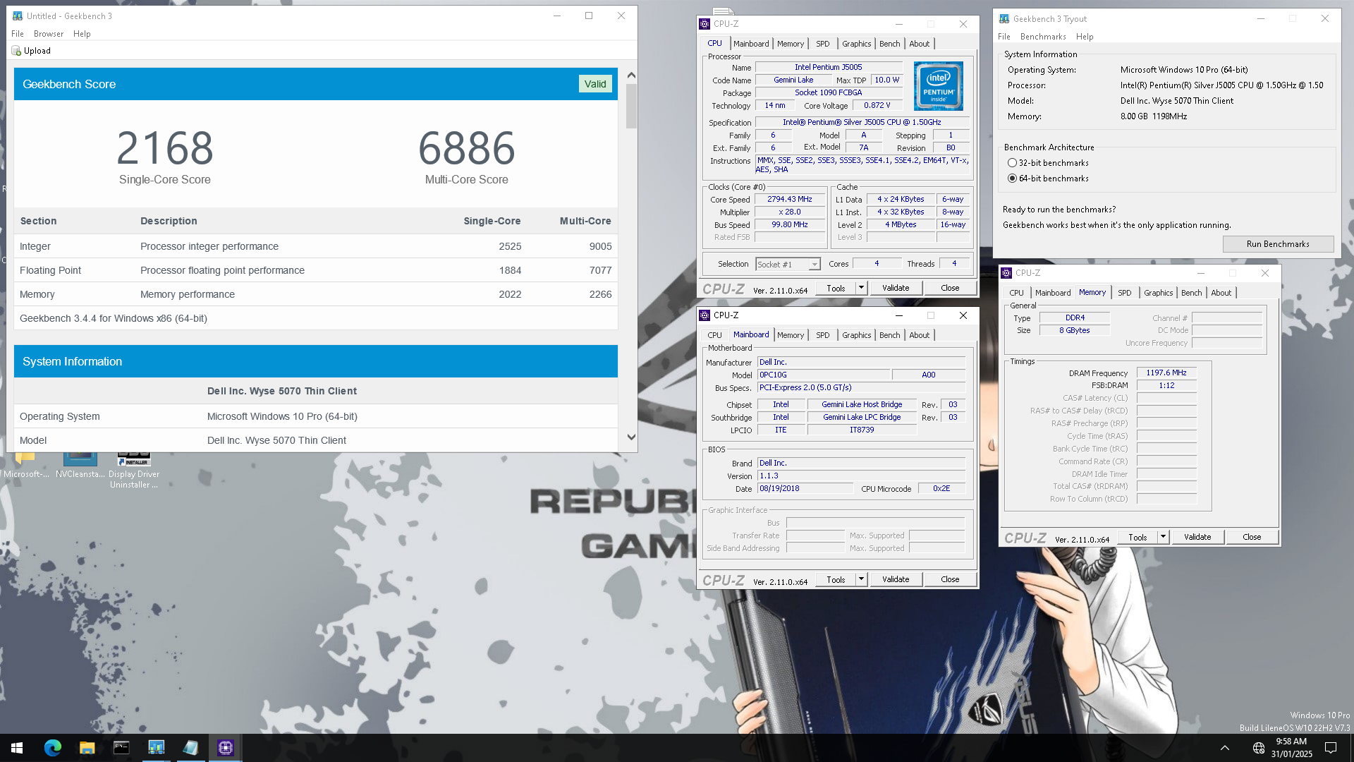Click Run Benchmarks button
This screenshot has width=1354, height=762.
[1278, 244]
